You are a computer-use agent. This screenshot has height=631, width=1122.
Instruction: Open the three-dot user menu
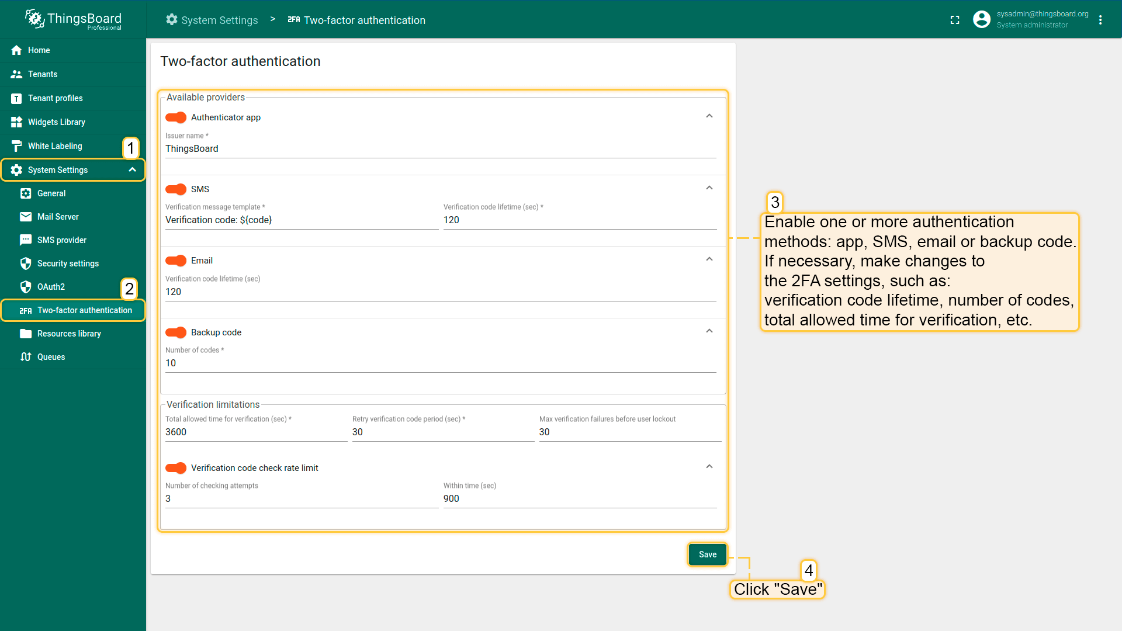(x=1100, y=20)
